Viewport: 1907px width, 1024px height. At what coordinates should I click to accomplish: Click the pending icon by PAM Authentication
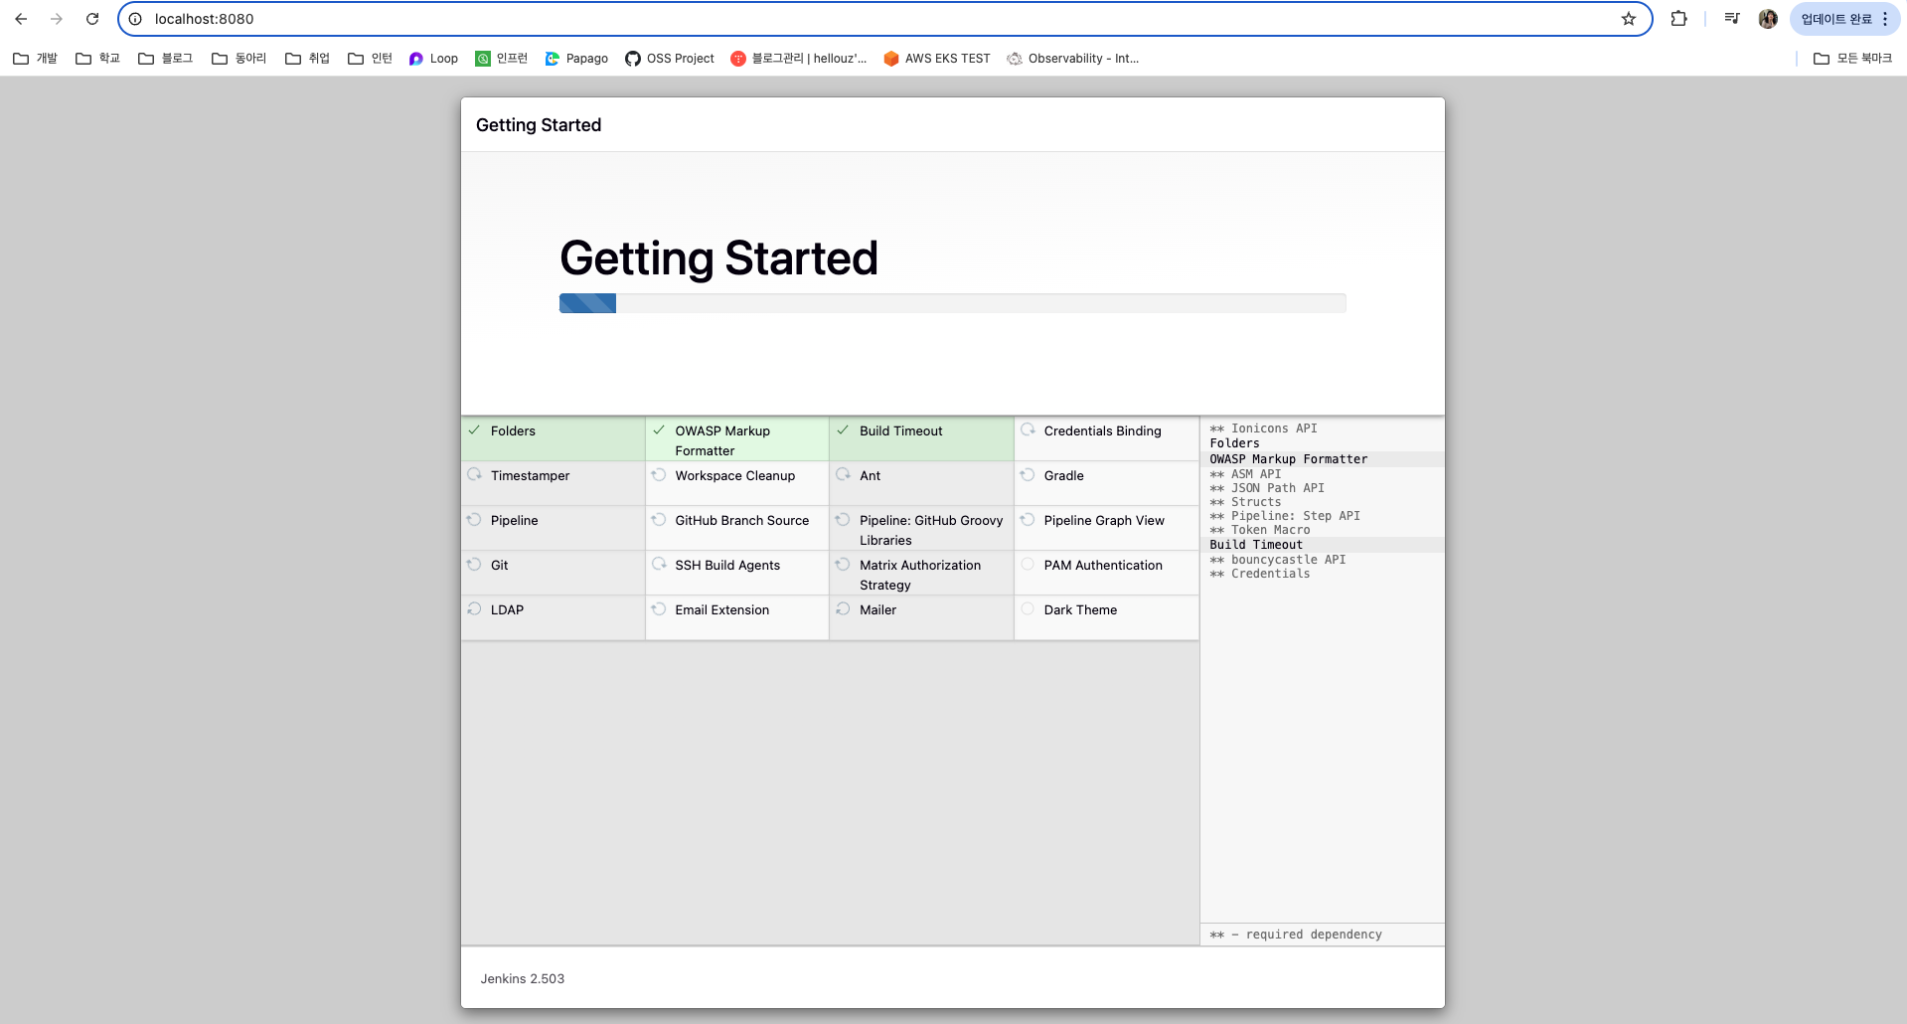coord(1028,564)
